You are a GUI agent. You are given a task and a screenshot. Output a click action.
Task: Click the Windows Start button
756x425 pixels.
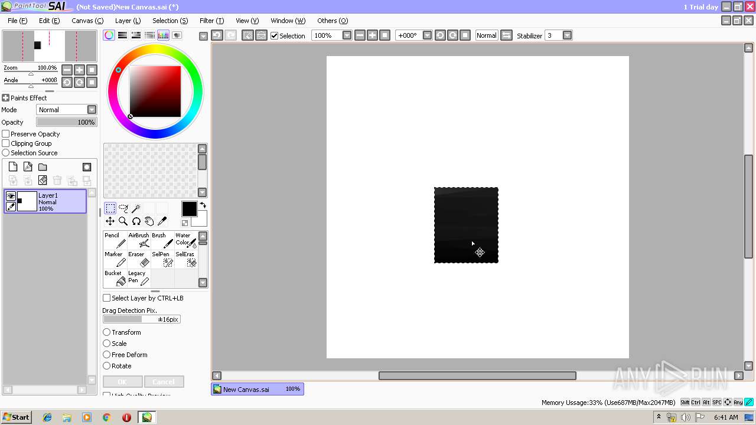click(17, 417)
